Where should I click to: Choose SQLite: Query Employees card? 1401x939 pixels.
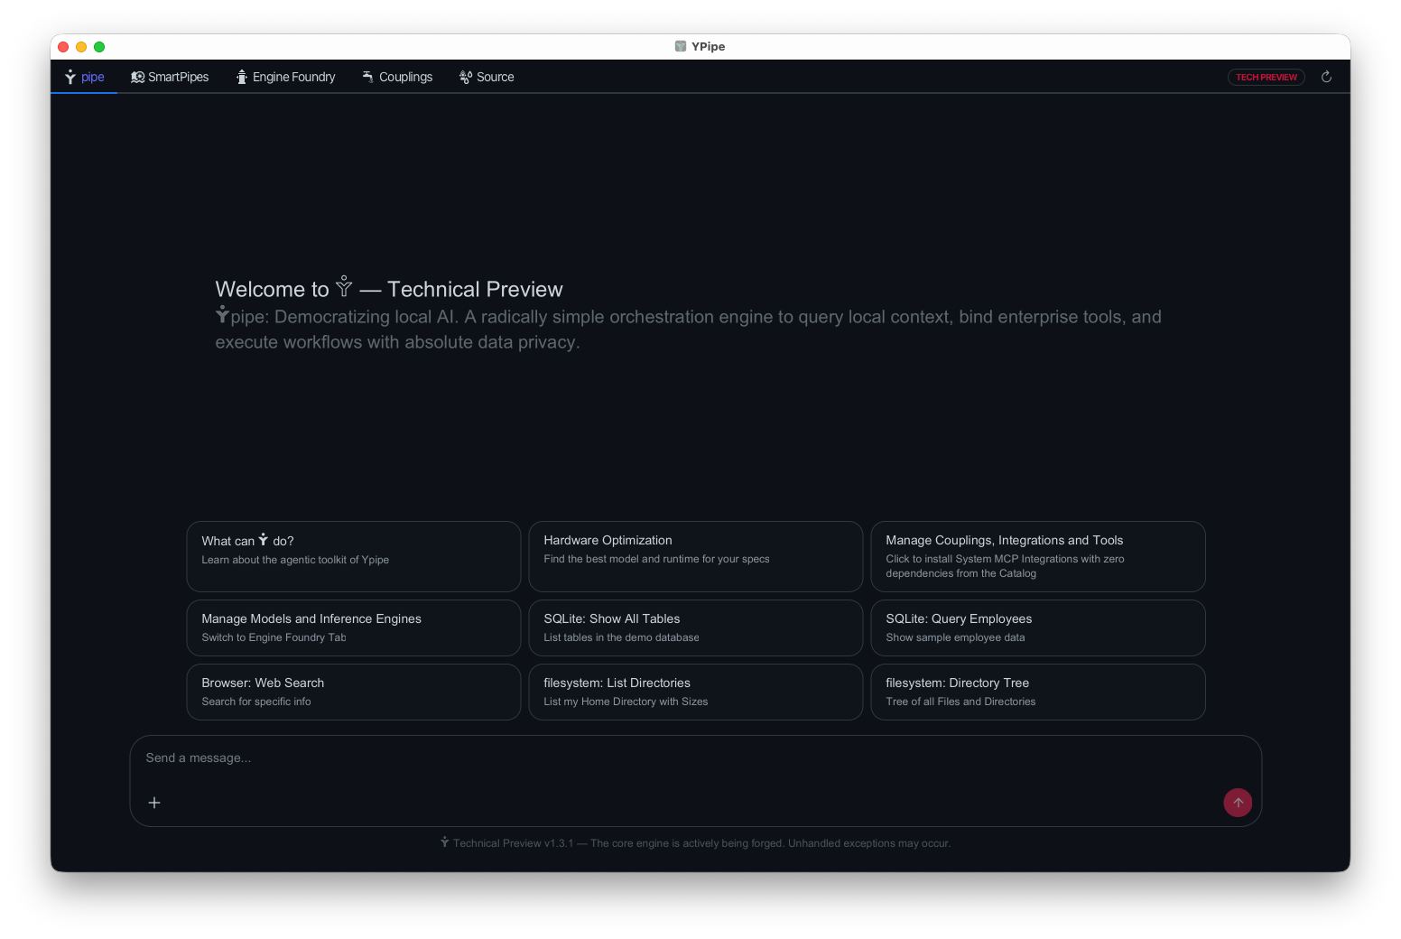coord(1037,628)
